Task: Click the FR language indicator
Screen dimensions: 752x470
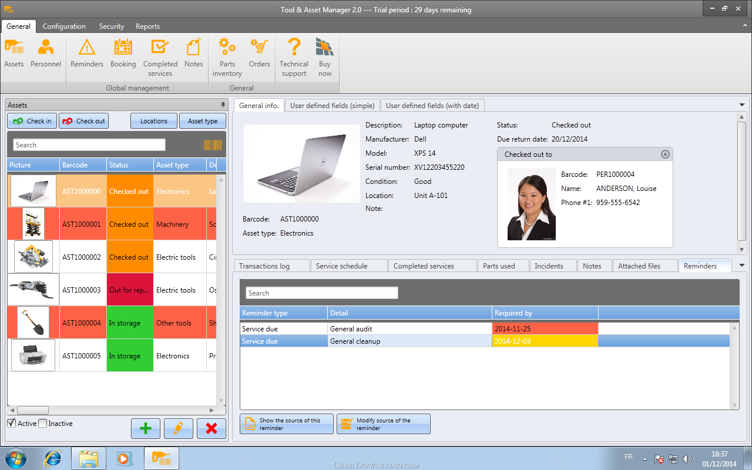Action: pyautogui.click(x=628, y=456)
